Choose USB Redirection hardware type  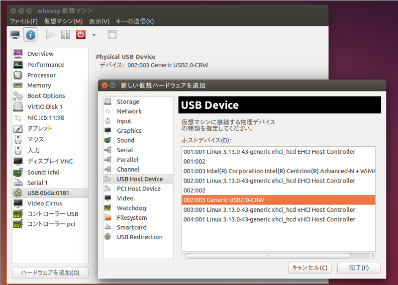click(x=138, y=237)
